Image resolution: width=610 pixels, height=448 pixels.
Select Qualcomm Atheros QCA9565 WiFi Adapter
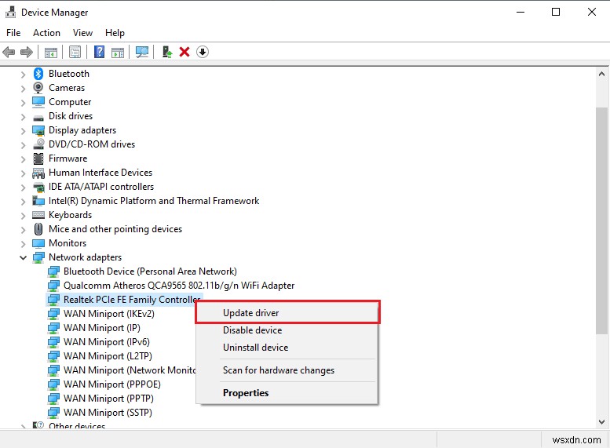(178, 286)
